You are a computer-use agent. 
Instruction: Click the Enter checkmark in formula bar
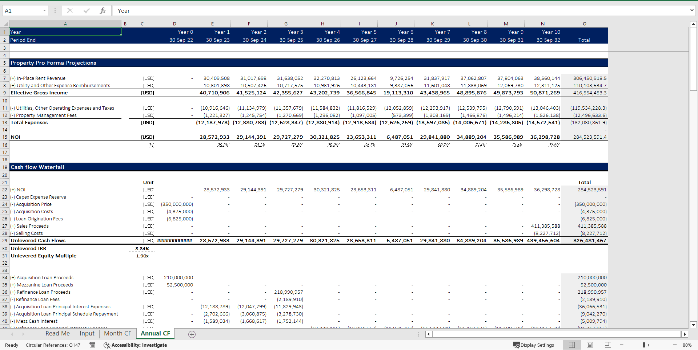[x=87, y=11]
